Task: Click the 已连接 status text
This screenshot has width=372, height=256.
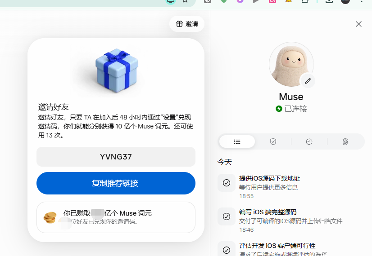Action: tap(295, 109)
